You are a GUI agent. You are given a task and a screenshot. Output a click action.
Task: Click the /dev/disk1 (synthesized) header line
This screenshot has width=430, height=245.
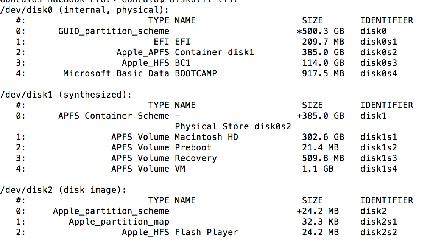point(66,95)
